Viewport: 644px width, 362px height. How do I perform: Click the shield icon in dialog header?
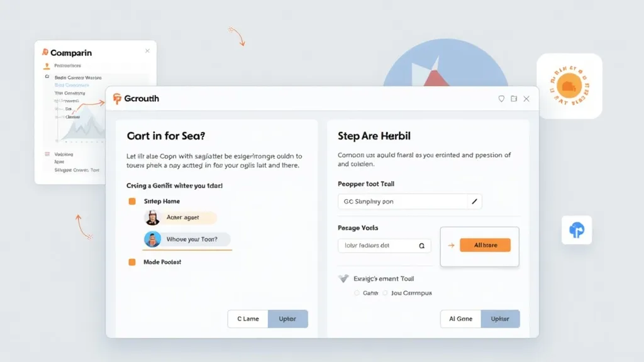coord(501,99)
